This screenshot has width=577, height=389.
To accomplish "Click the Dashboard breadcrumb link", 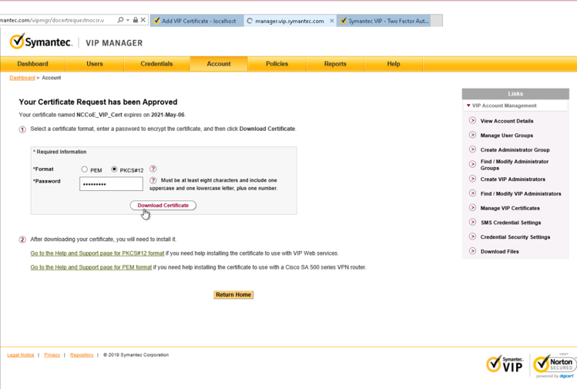I will pos(22,78).
